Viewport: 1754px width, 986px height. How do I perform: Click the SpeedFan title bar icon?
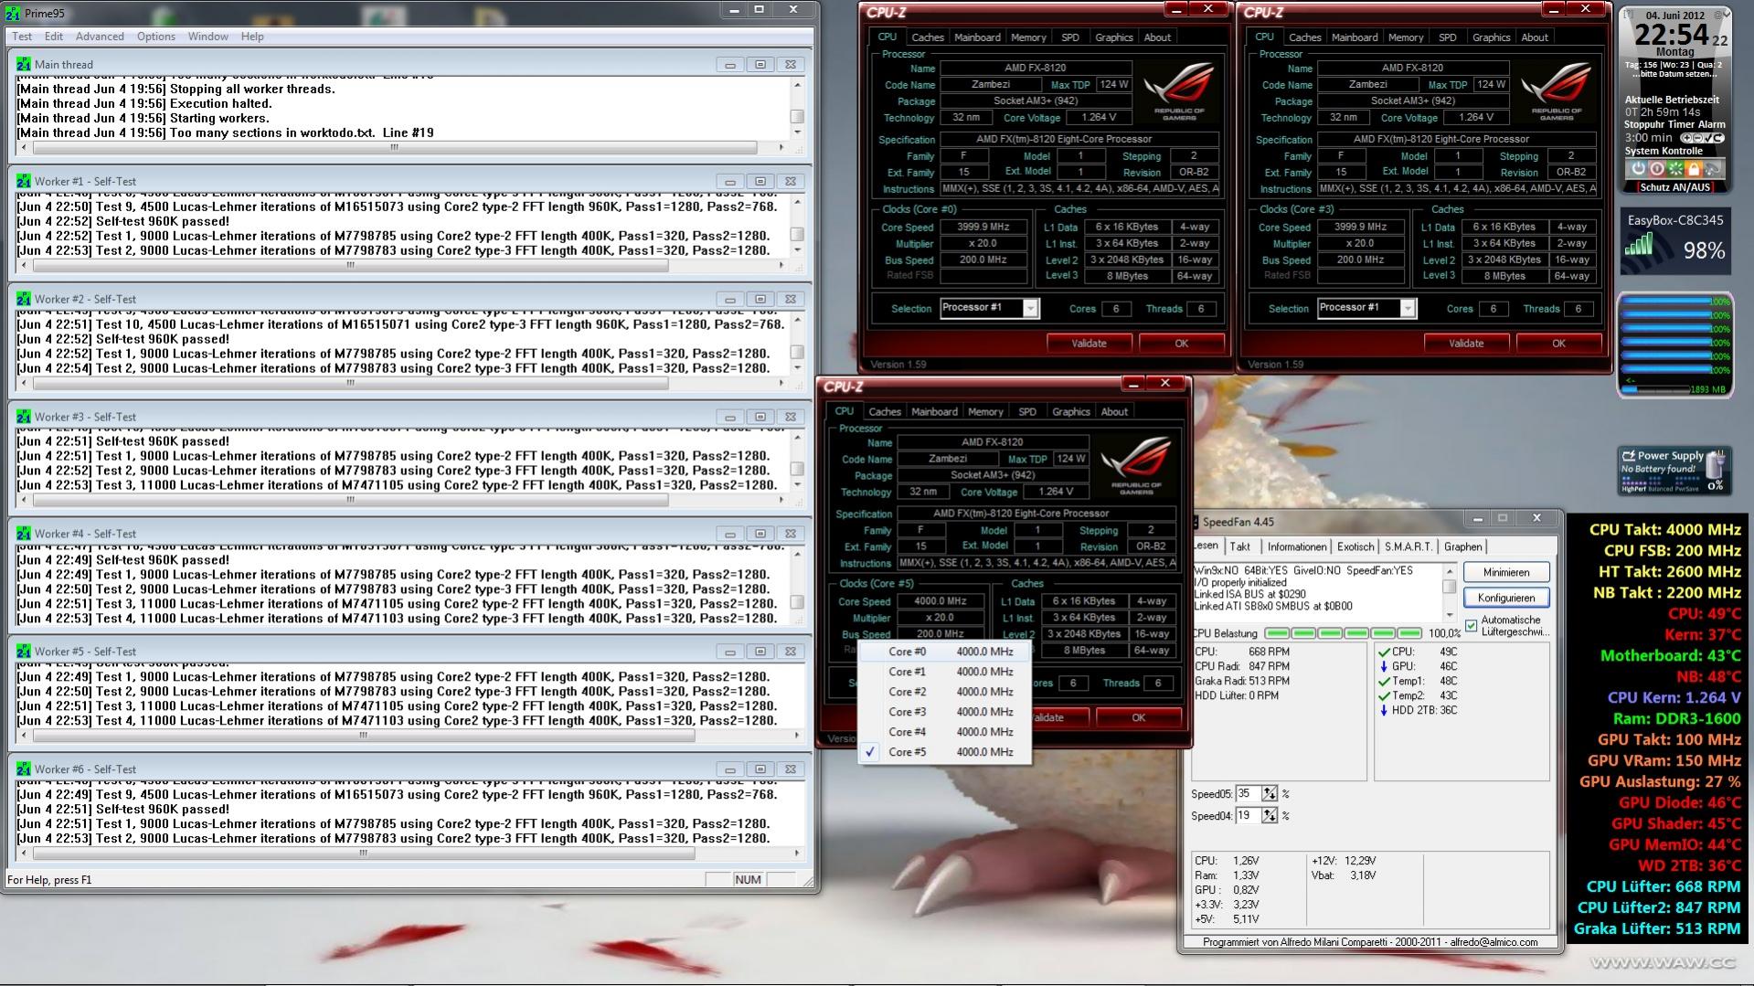(x=1195, y=522)
